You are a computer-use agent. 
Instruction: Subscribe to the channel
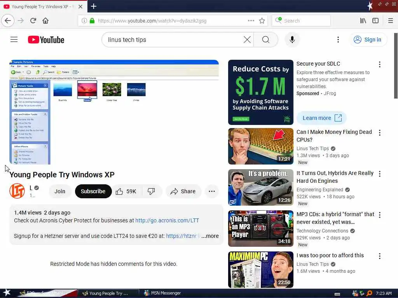93,191
